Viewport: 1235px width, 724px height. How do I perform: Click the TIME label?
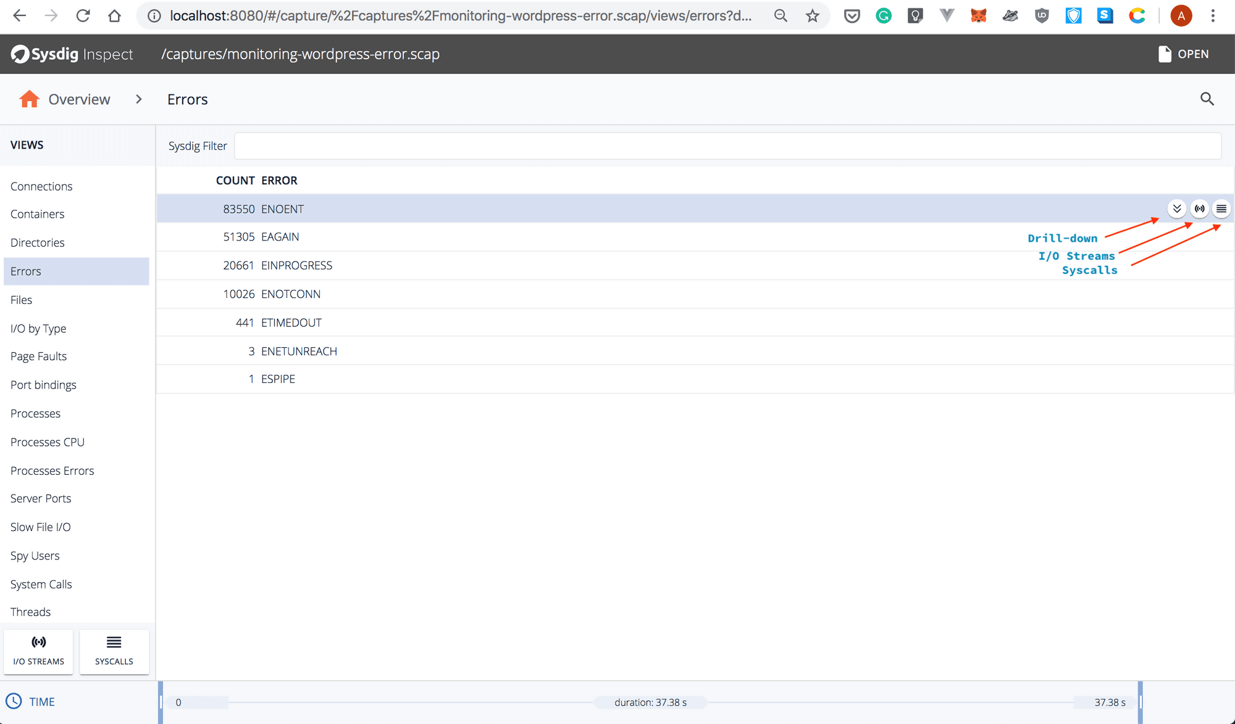click(42, 702)
